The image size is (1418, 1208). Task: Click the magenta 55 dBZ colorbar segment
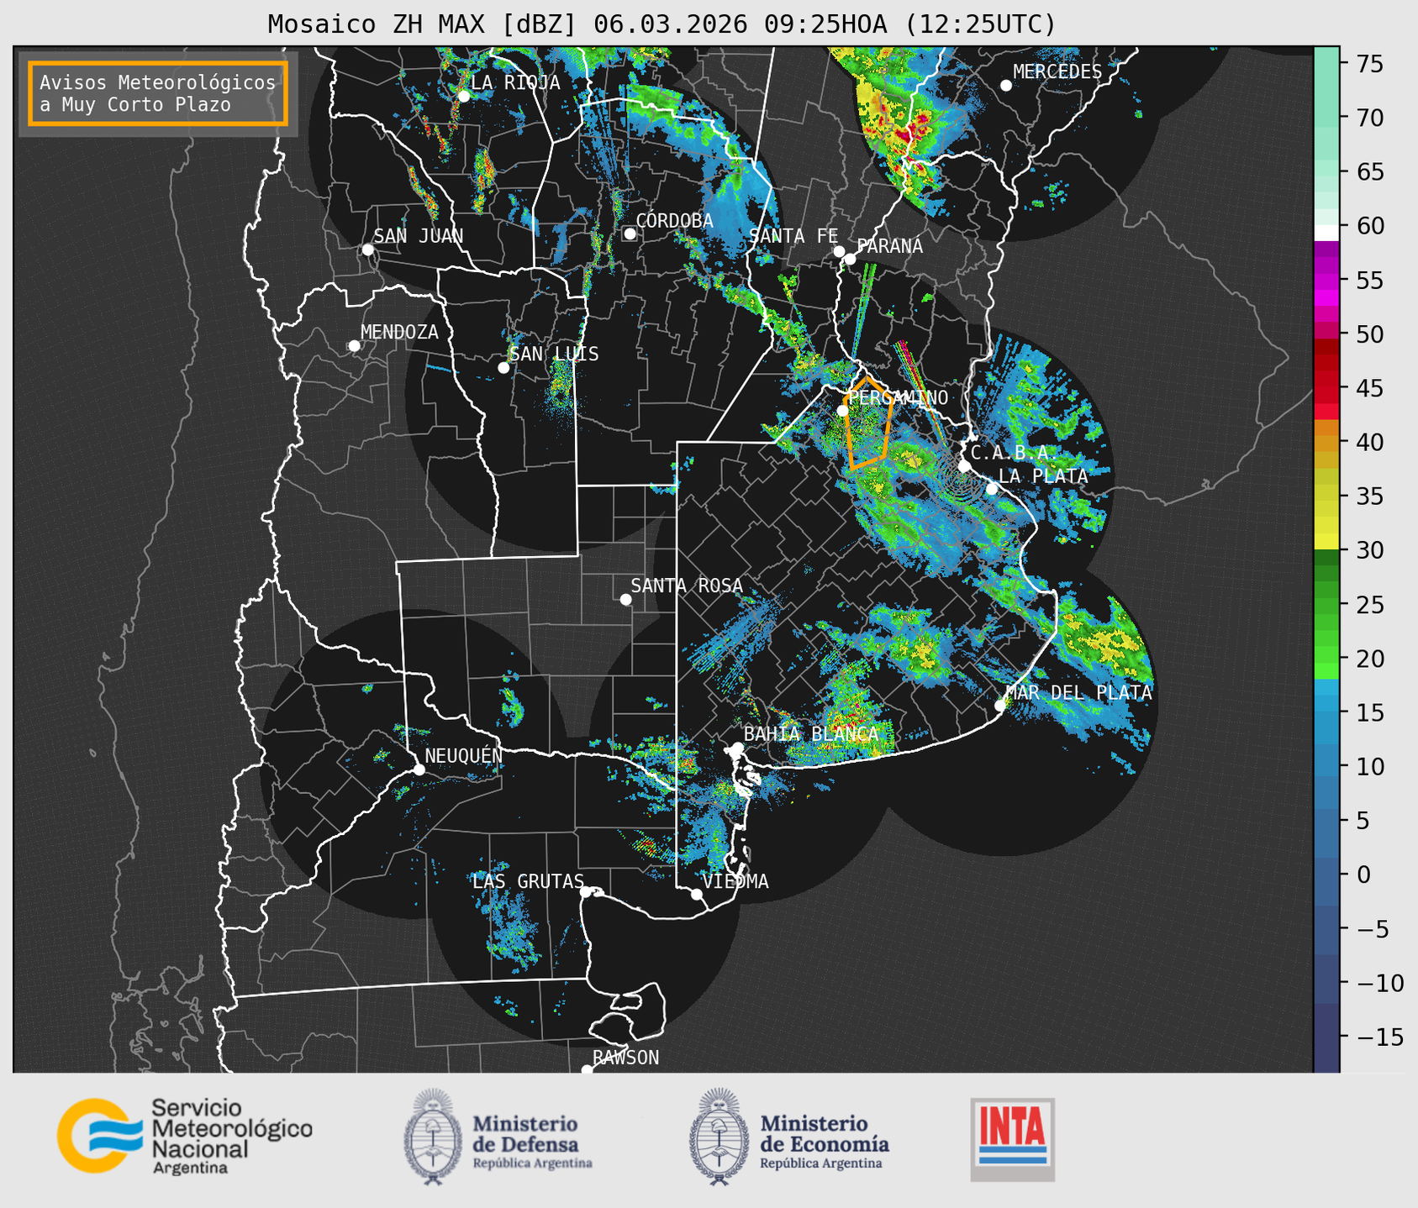(1326, 281)
